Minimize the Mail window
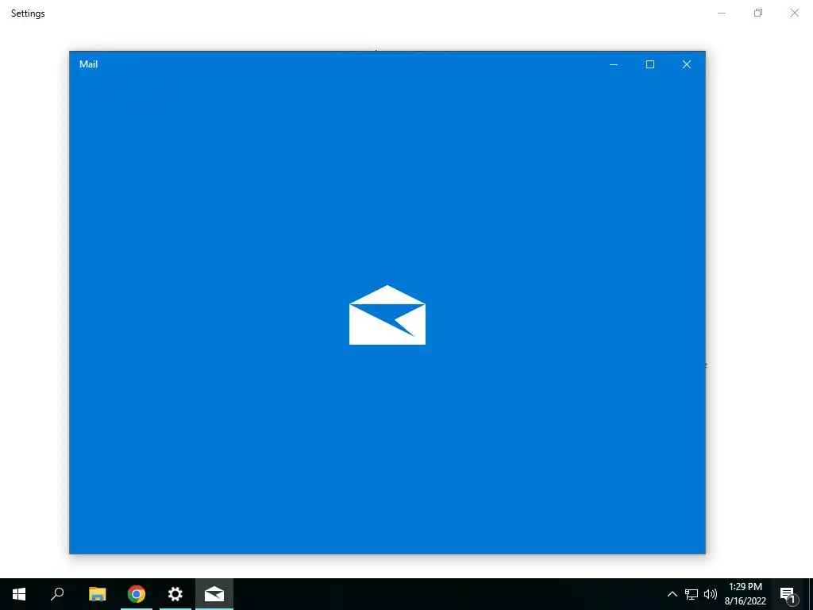Image resolution: width=813 pixels, height=610 pixels. (x=614, y=65)
